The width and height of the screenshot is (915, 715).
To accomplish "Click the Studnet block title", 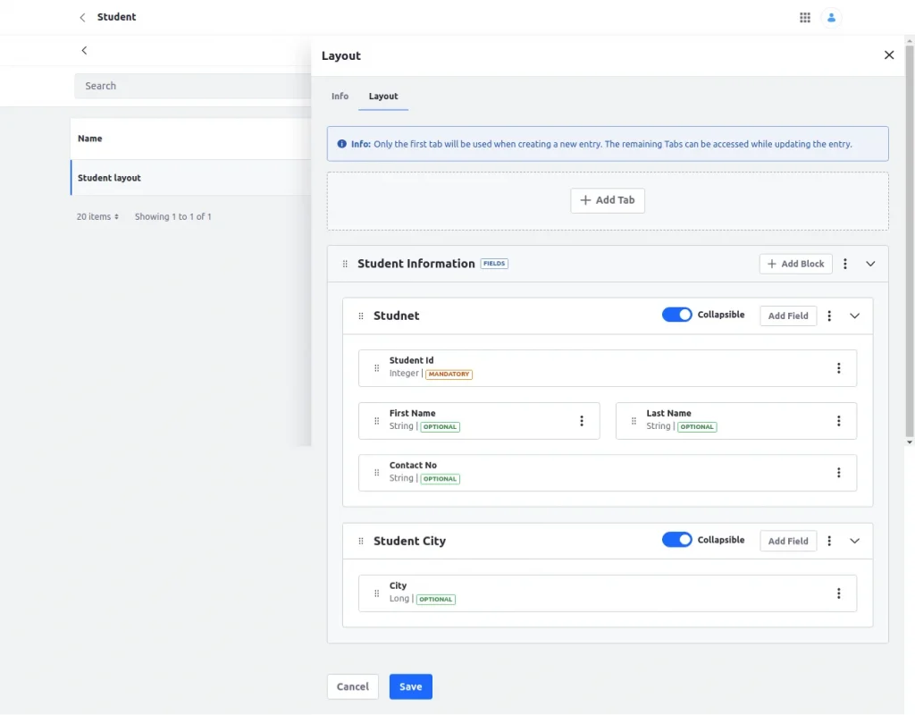I will (396, 315).
